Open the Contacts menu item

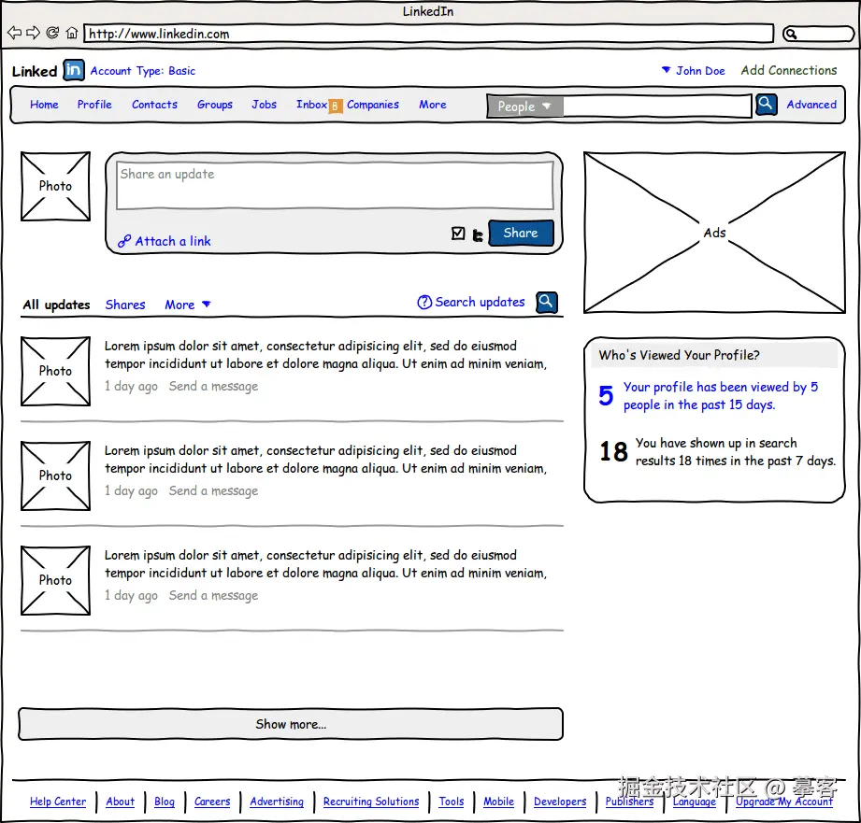coord(154,105)
